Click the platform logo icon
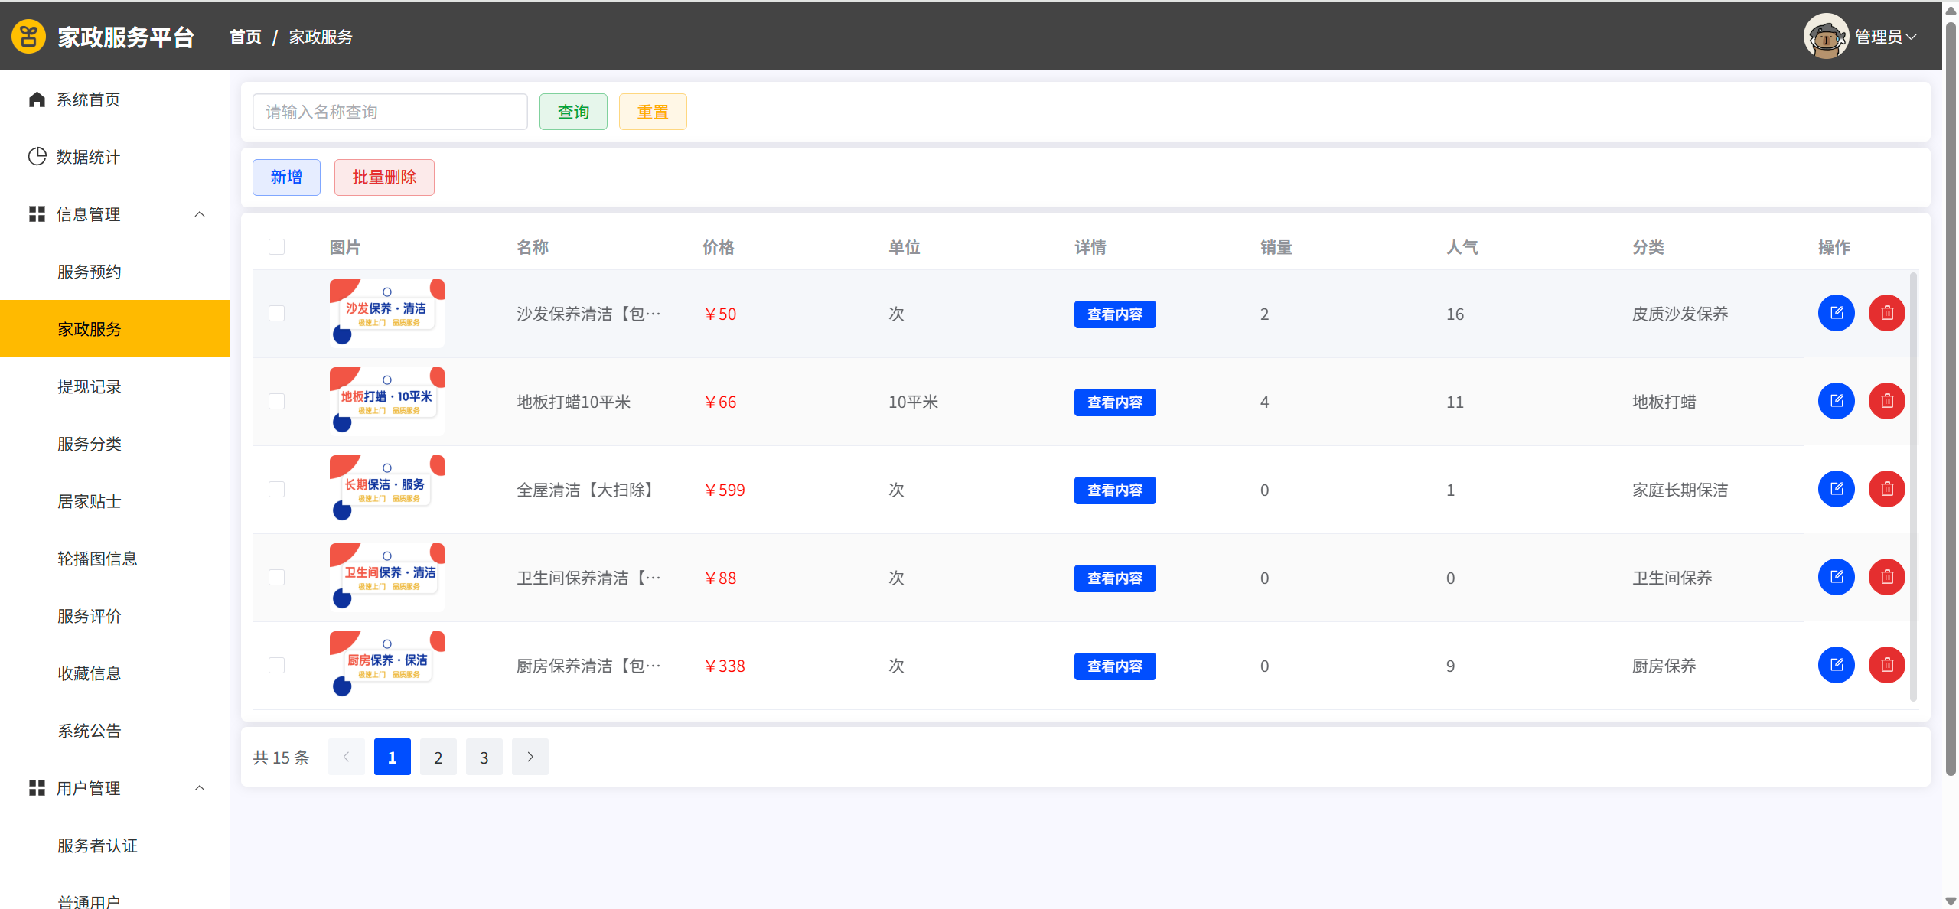Image resolution: width=1959 pixels, height=909 pixels. [28, 37]
